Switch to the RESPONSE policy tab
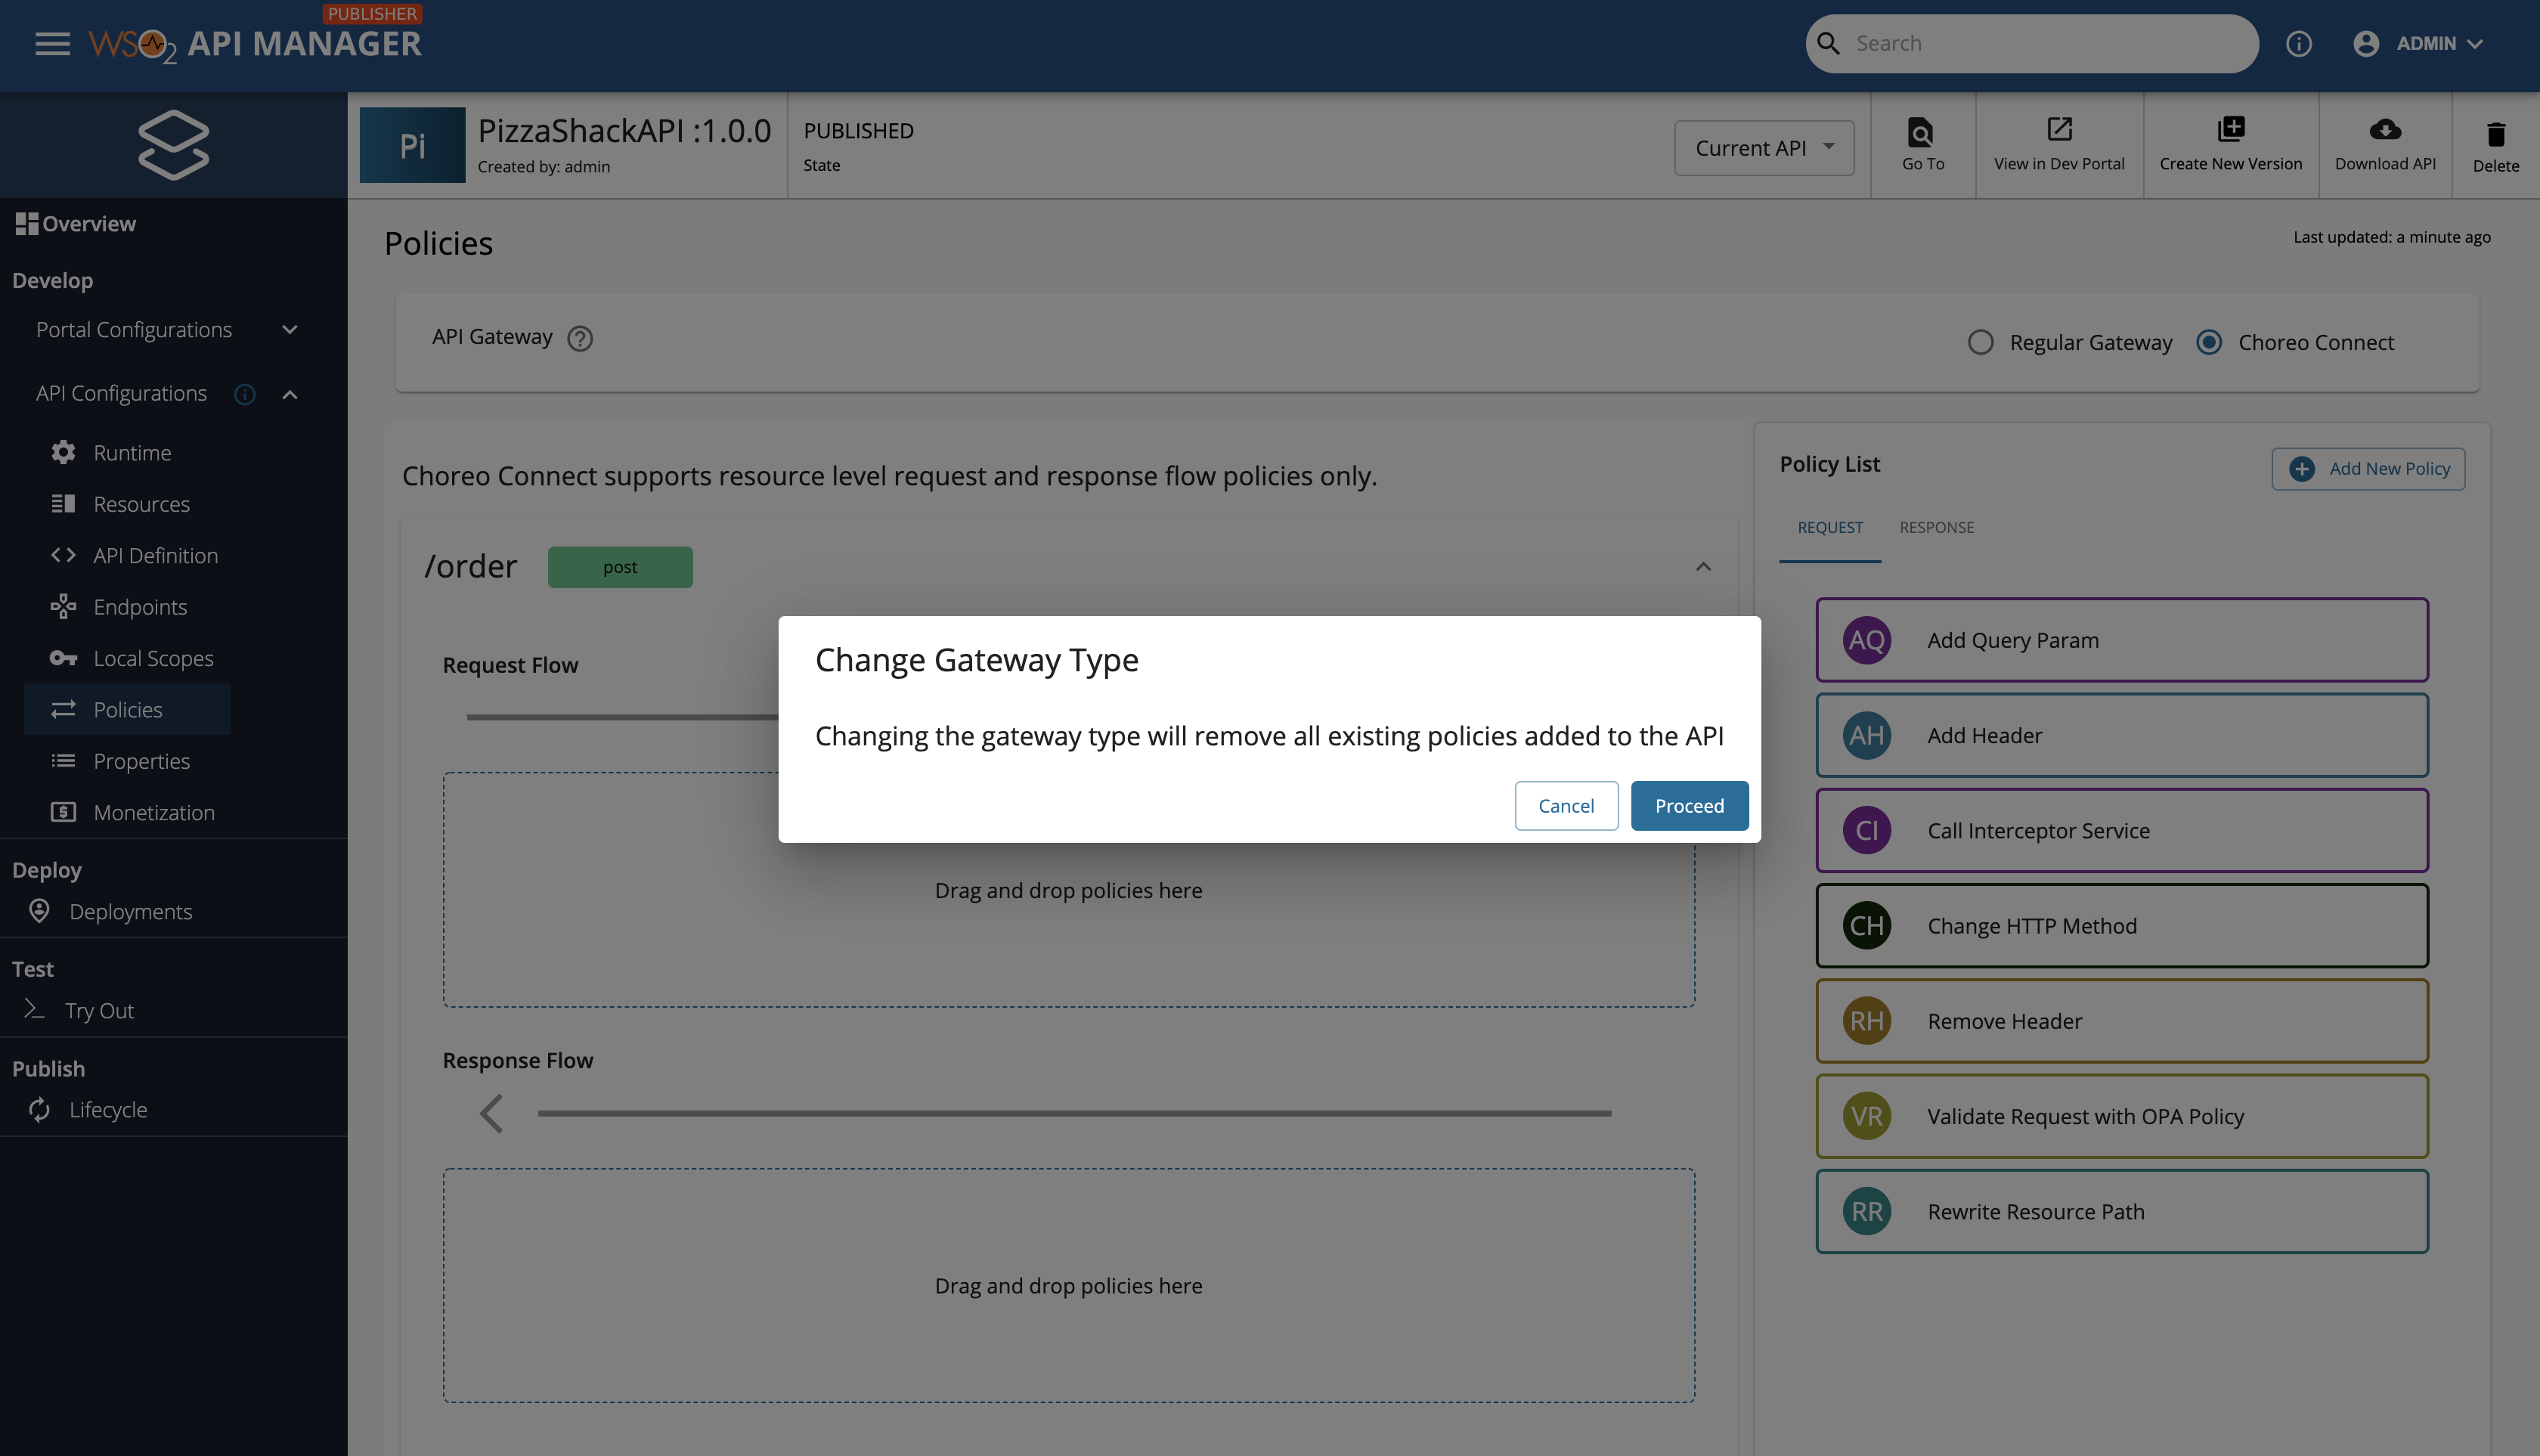Image resolution: width=2540 pixels, height=1456 pixels. [1936, 528]
